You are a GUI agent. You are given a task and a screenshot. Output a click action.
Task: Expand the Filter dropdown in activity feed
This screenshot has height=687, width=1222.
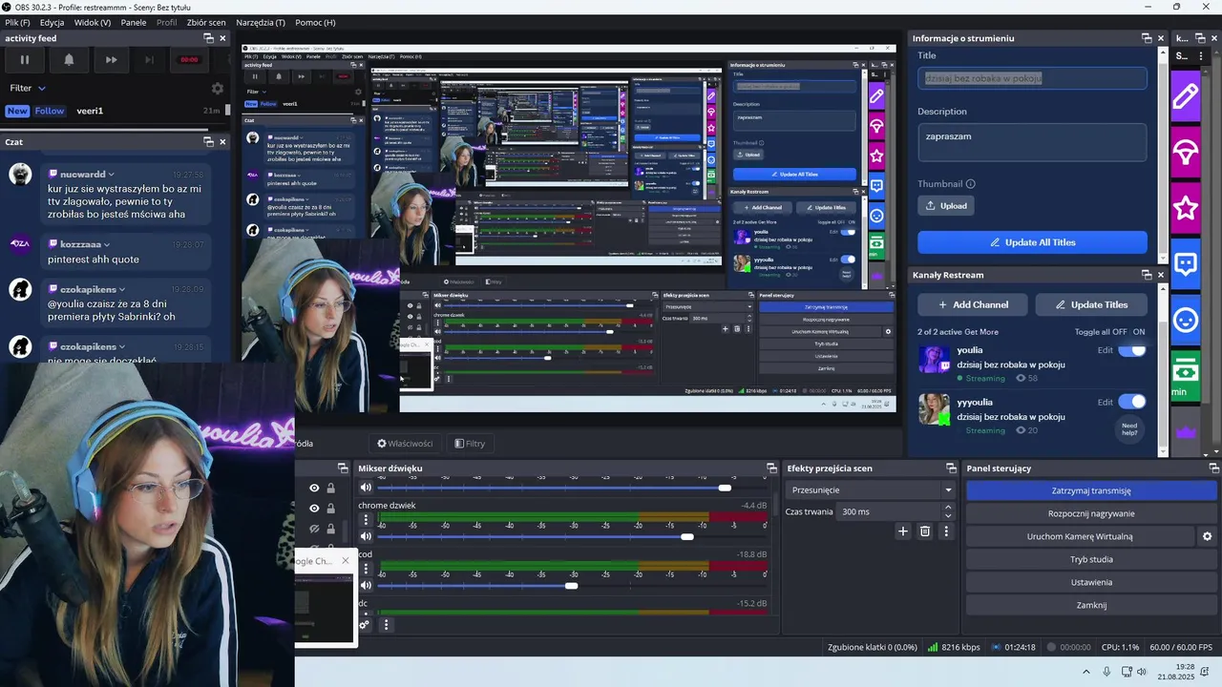[28, 88]
